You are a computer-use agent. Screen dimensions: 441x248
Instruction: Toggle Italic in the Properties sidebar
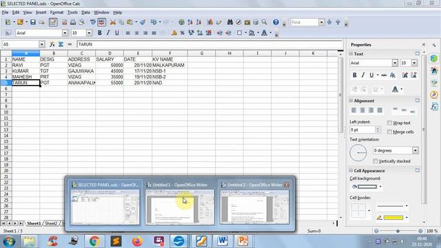pyautogui.click(x=363, y=75)
